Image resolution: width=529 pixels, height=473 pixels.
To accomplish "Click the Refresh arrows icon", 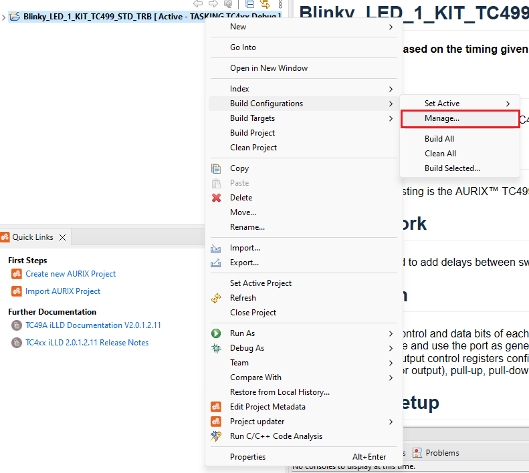I will 216,298.
